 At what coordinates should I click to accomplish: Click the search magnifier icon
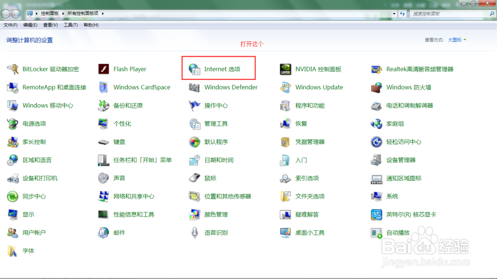click(492, 13)
